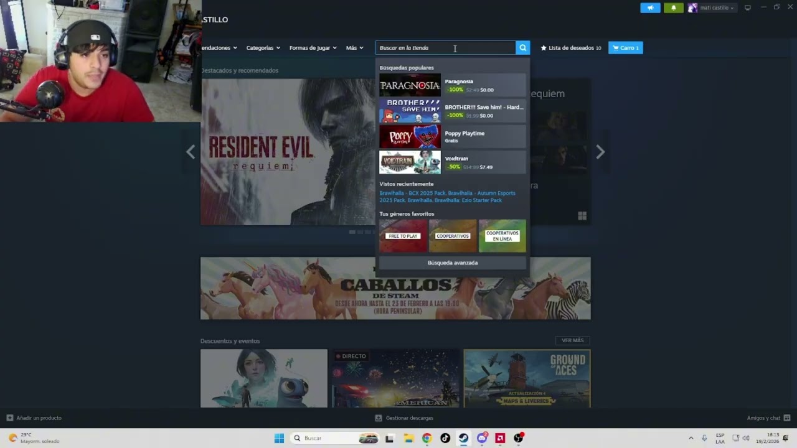The height and width of the screenshot is (448, 797).
Task: Open the Formas de jugar dropdown
Action: (313, 48)
